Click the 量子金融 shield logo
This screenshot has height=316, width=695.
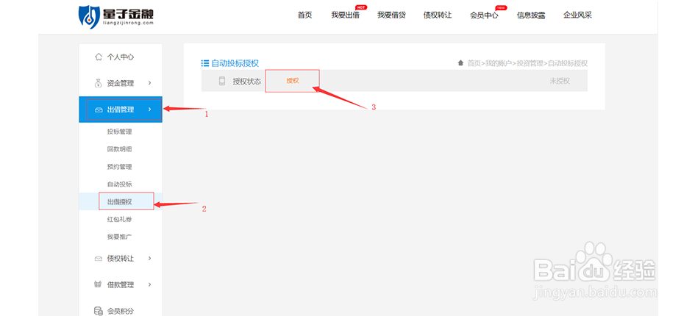point(89,17)
